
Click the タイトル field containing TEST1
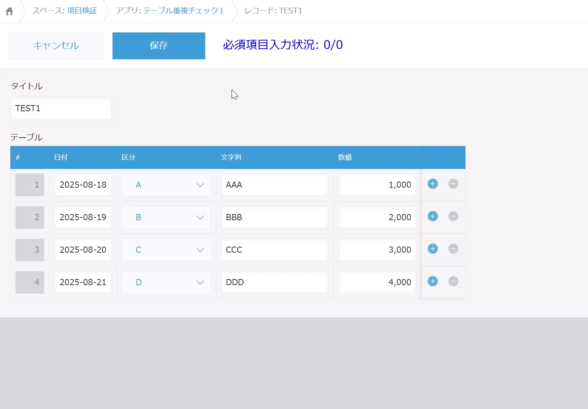click(x=61, y=109)
